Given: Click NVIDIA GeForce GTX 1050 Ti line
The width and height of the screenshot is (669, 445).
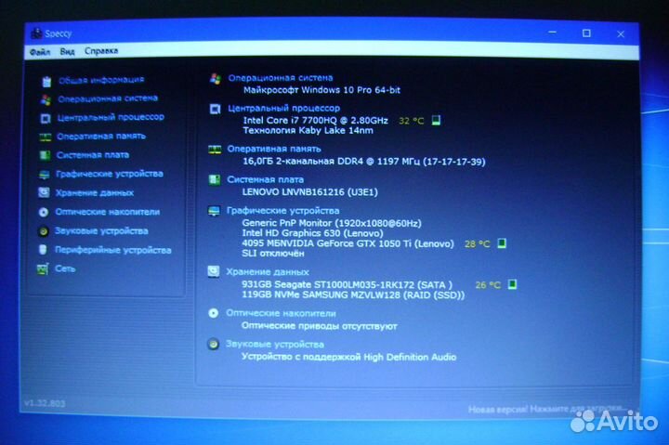Looking at the screenshot, I should click(x=348, y=243).
